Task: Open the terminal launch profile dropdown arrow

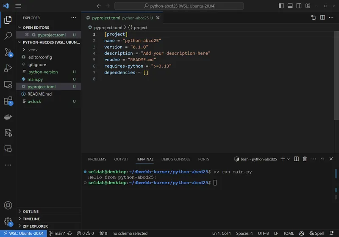Action: [x=289, y=159]
